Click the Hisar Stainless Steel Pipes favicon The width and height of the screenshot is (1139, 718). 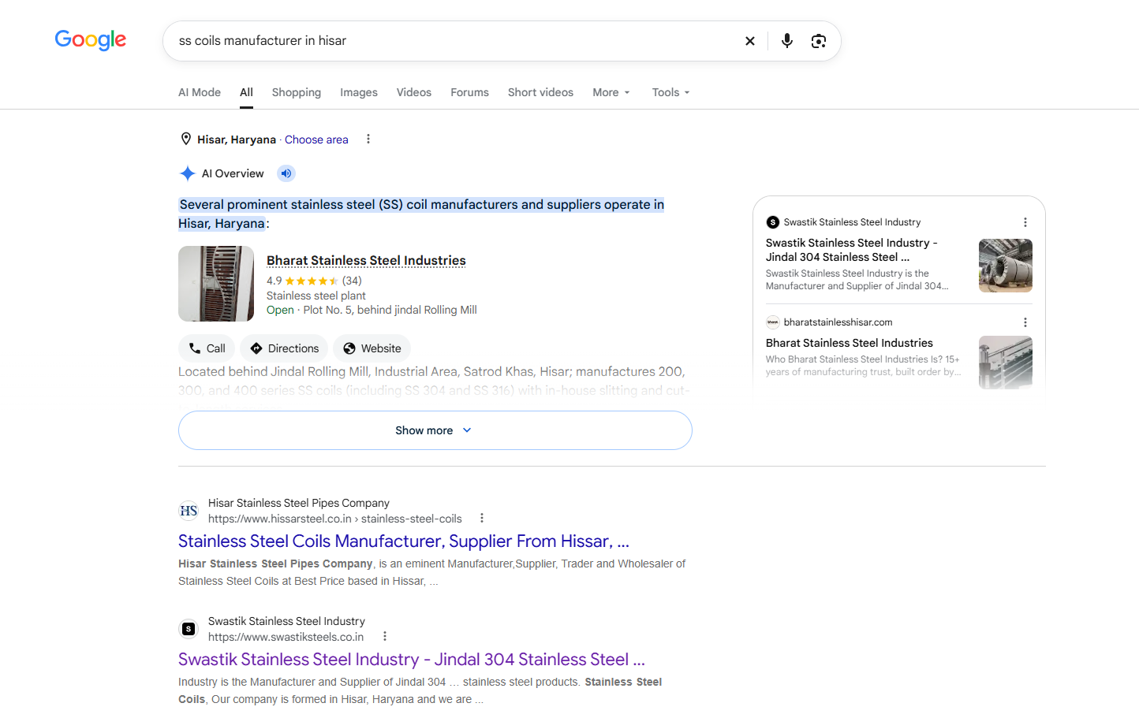[189, 511]
